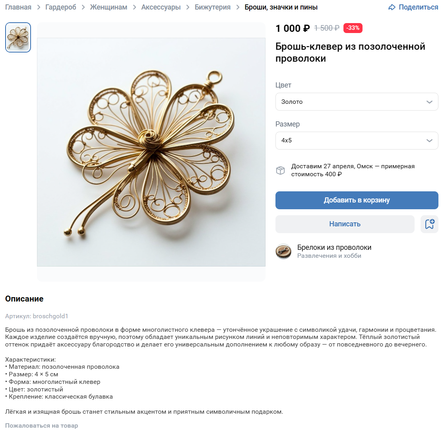
Task: Click the chevron in the Золото selector
Action: pyautogui.click(x=429, y=102)
